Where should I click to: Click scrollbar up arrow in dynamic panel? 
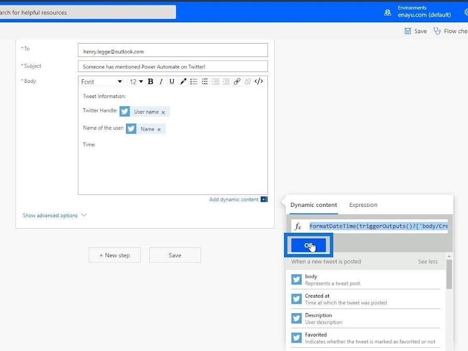[449, 257]
